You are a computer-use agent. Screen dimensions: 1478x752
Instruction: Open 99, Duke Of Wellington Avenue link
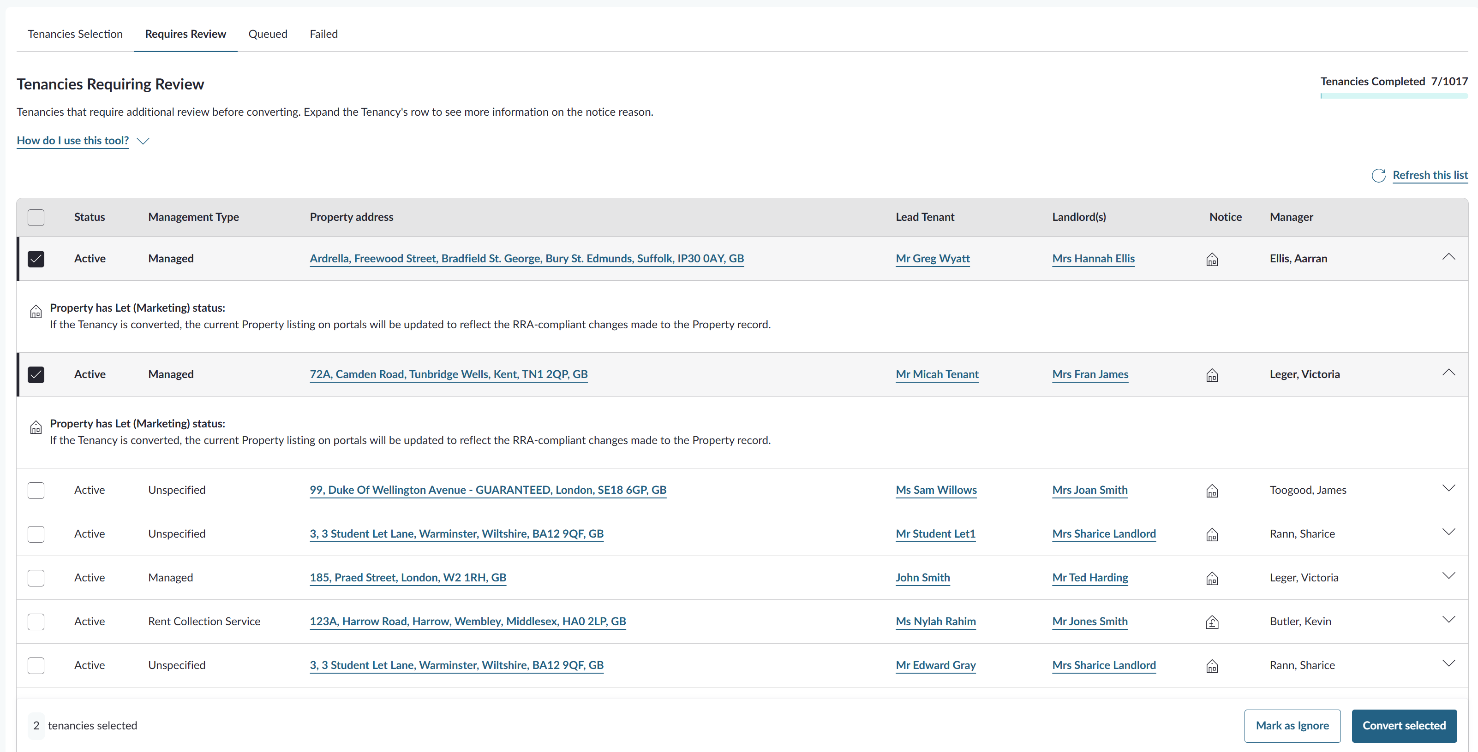pos(488,490)
